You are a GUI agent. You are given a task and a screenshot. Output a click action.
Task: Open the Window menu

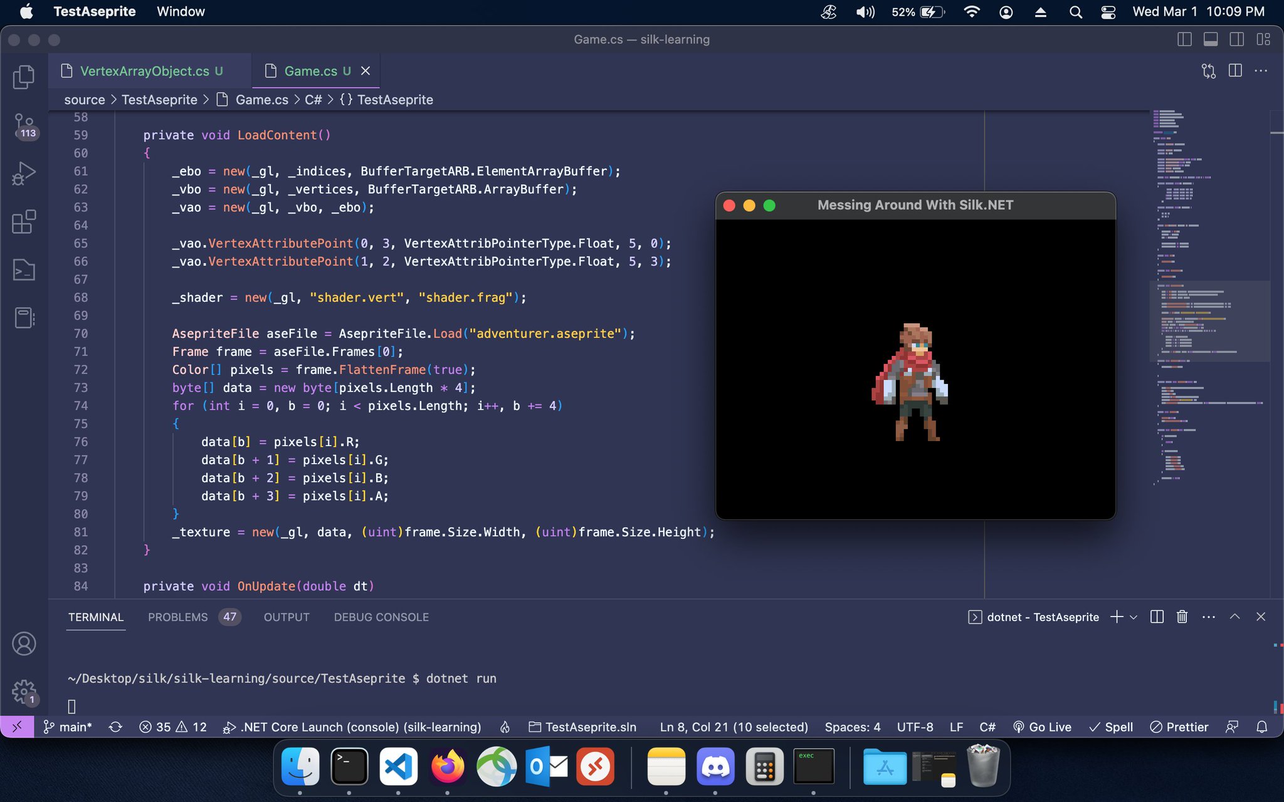pyautogui.click(x=181, y=11)
